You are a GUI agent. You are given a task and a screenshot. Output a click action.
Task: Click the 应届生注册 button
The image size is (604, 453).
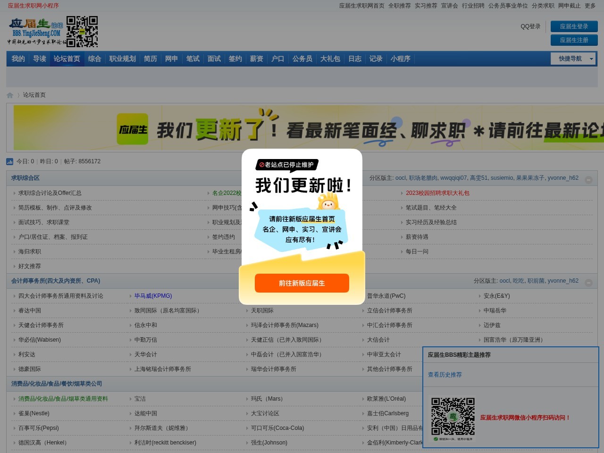click(574, 40)
